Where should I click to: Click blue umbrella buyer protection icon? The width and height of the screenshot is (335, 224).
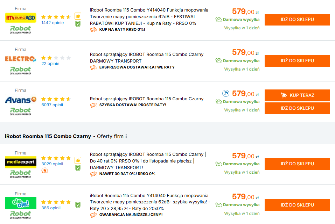pyautogui.click(x=226, y=93)
